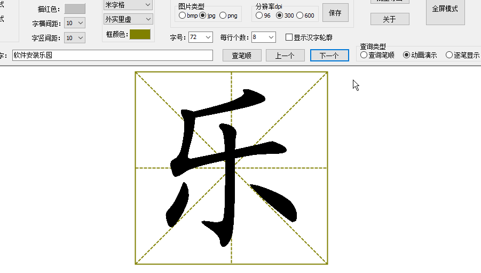Click the 查笔顺 button

click(242, 55)
